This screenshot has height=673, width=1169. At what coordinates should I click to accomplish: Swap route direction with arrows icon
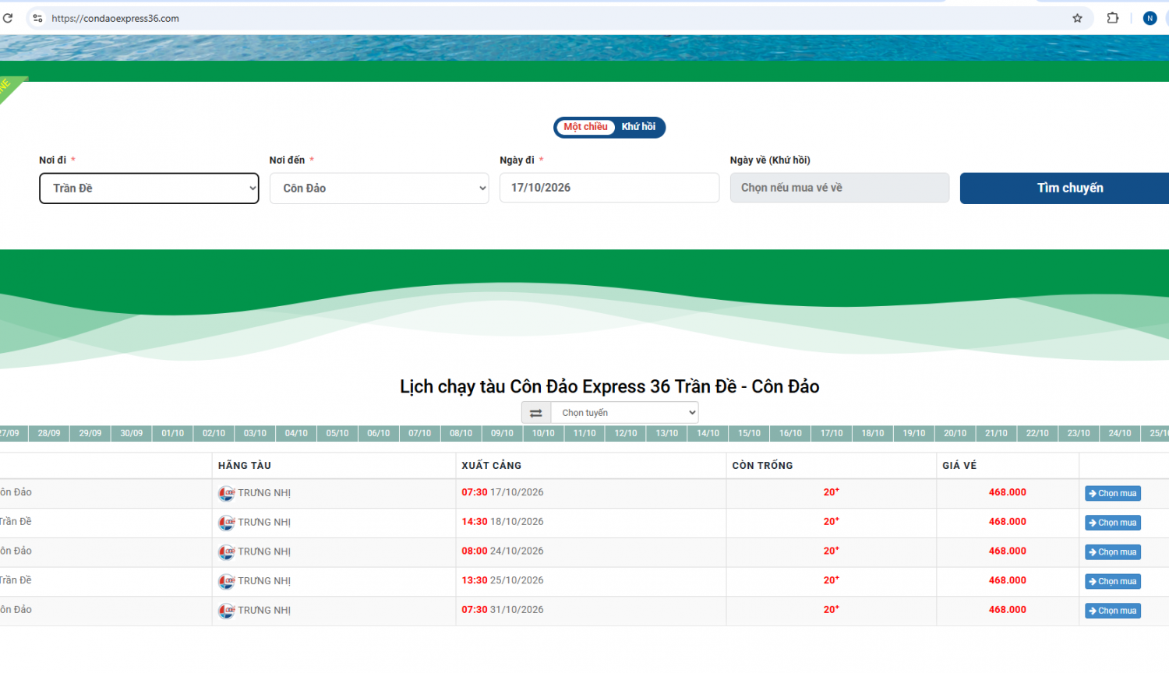pos(536,413)
